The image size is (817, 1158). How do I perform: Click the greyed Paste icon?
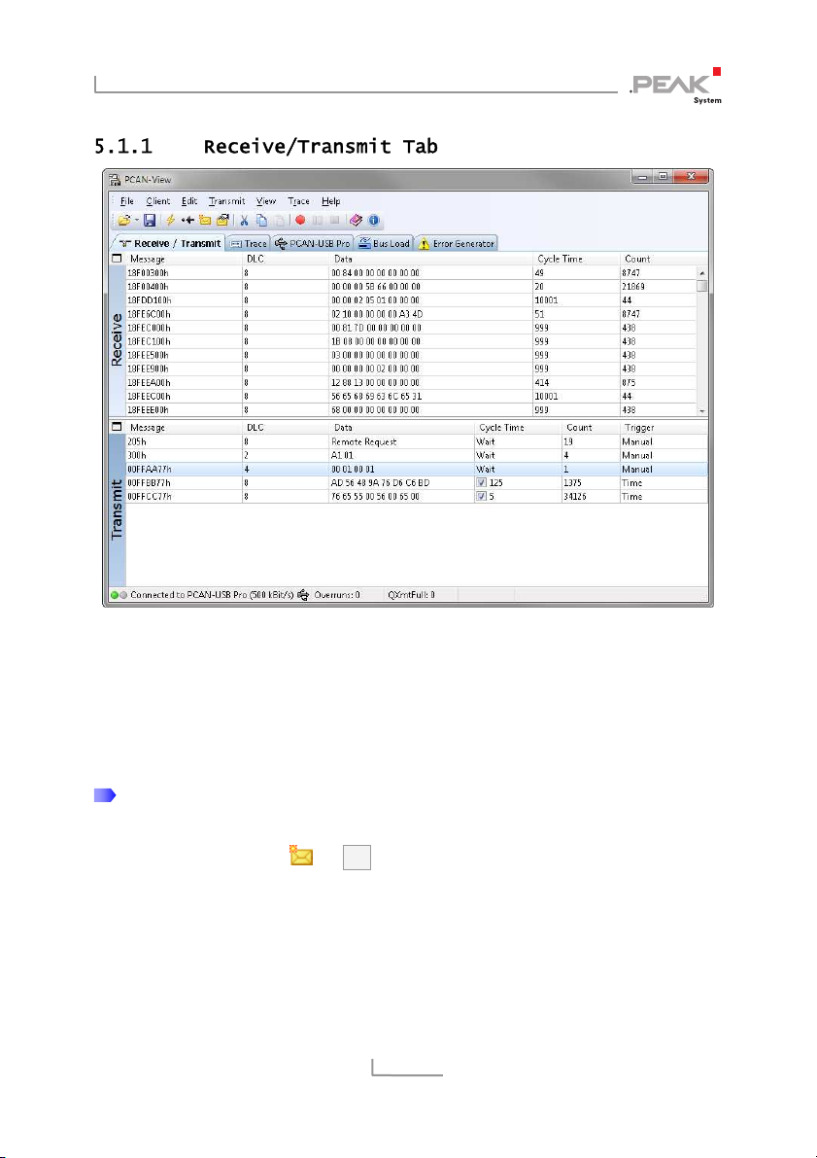tap(279, 220)
